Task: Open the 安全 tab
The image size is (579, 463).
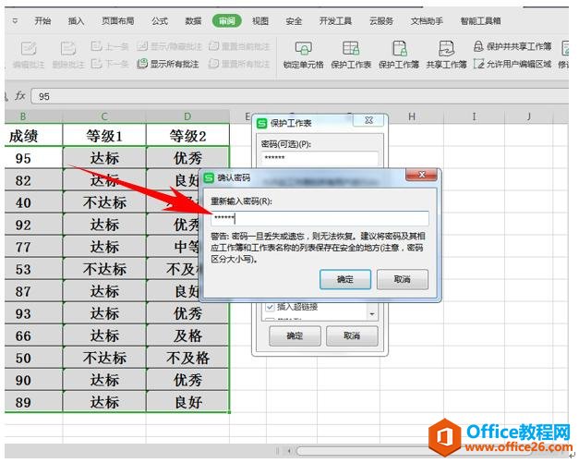Action: (294, 21)
